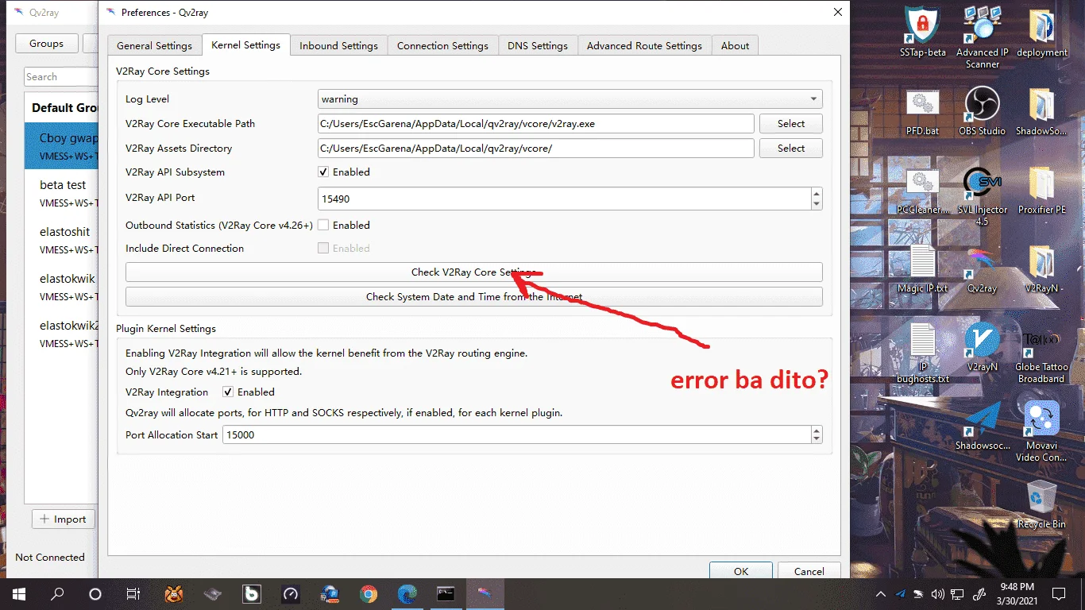Decrease the V2Ray API Port value
The image size is (1085, 610).
tap(817, 204)
